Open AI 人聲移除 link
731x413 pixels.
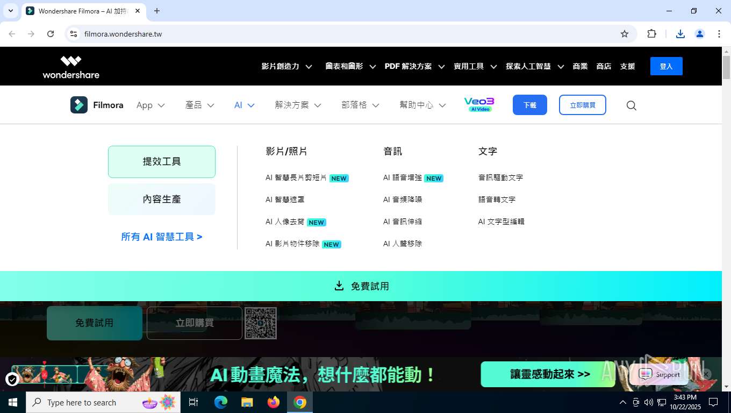(403, 244)
